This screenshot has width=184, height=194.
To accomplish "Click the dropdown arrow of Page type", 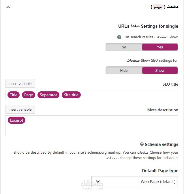I will (98, 182).
